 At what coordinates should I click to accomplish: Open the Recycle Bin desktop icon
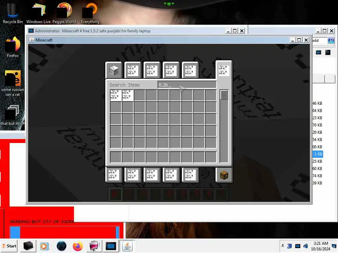tap(13, 13)
